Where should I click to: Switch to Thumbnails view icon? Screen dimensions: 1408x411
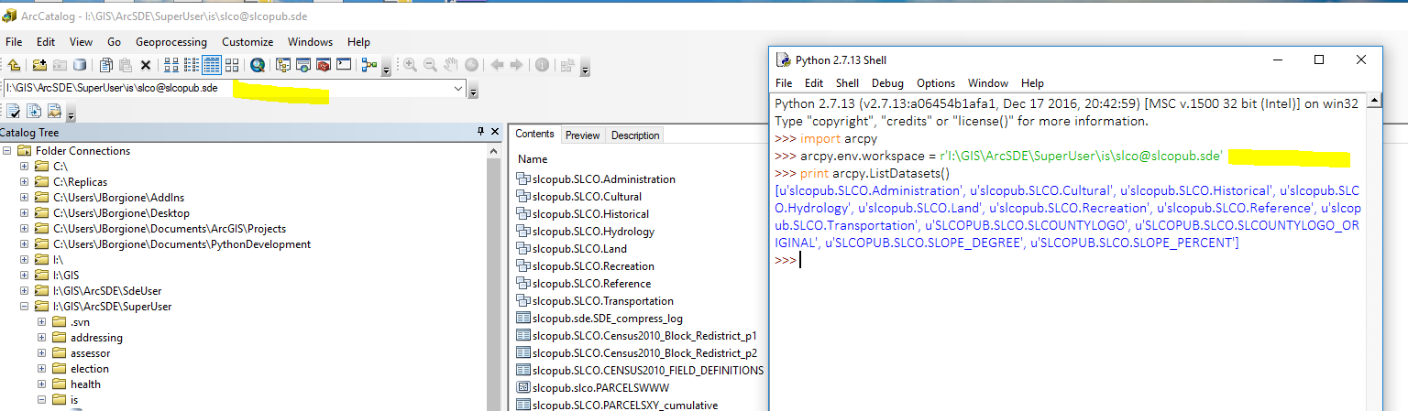[x=232, y=65]
